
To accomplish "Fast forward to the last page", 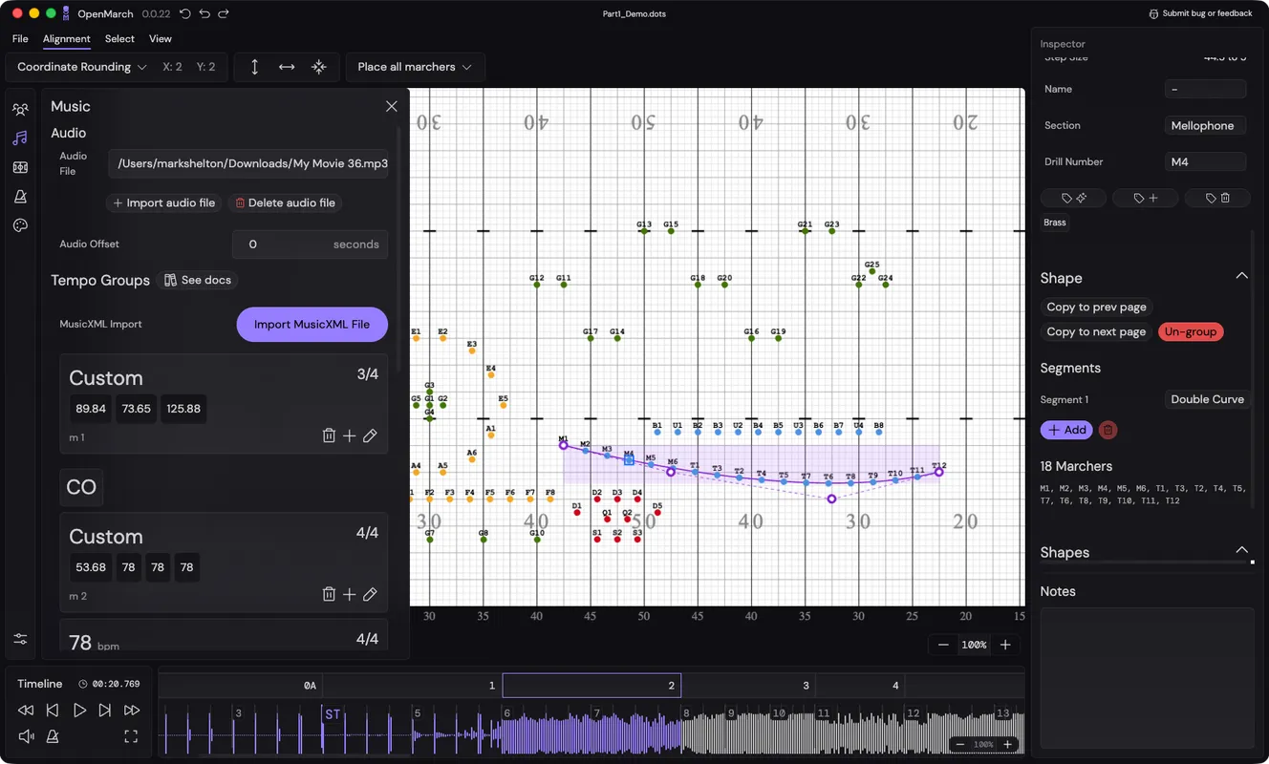I will tap(132, 711).
